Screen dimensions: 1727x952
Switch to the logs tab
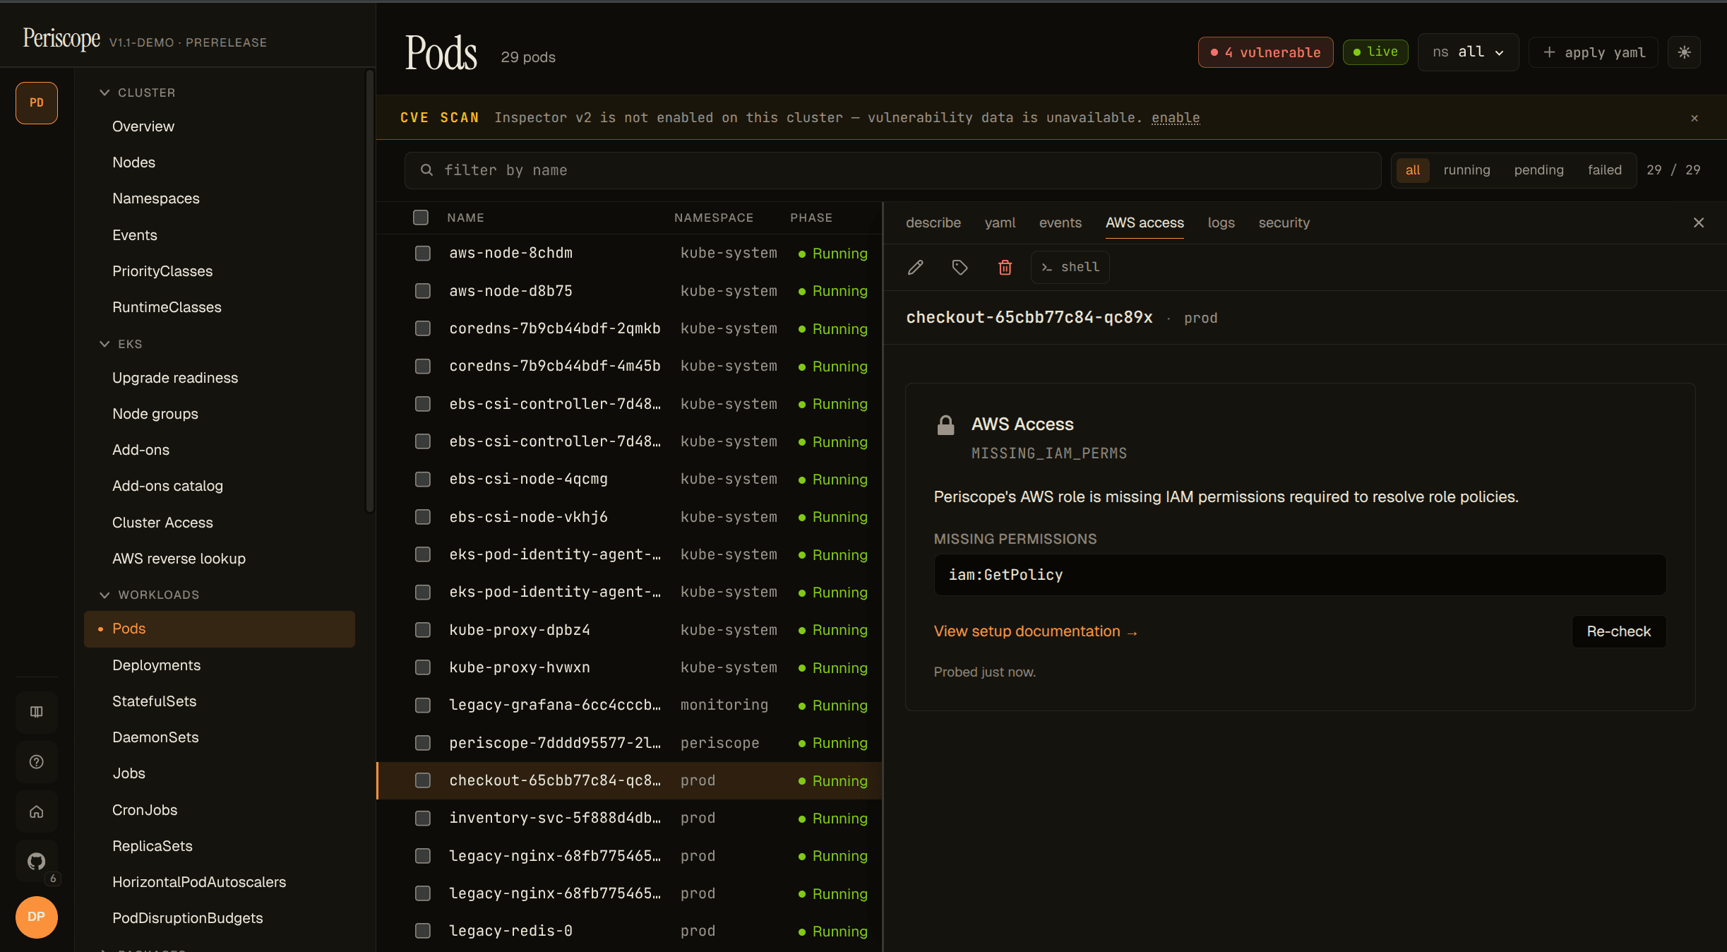pyautogui.click(x=1221, y=223)
